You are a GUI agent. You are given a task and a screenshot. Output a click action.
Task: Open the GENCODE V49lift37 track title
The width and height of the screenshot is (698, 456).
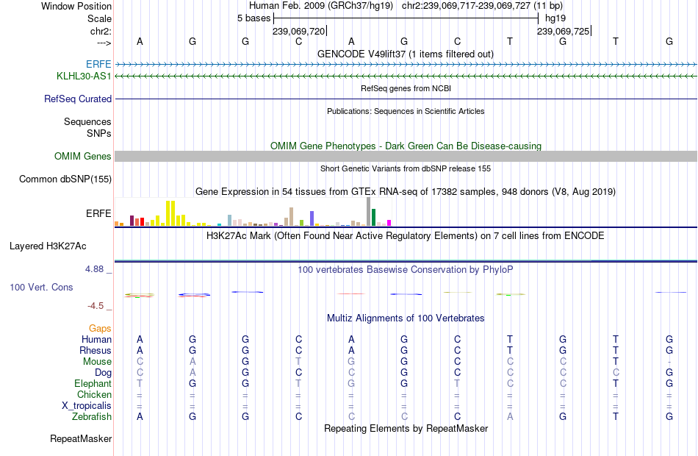click(406, 54)
